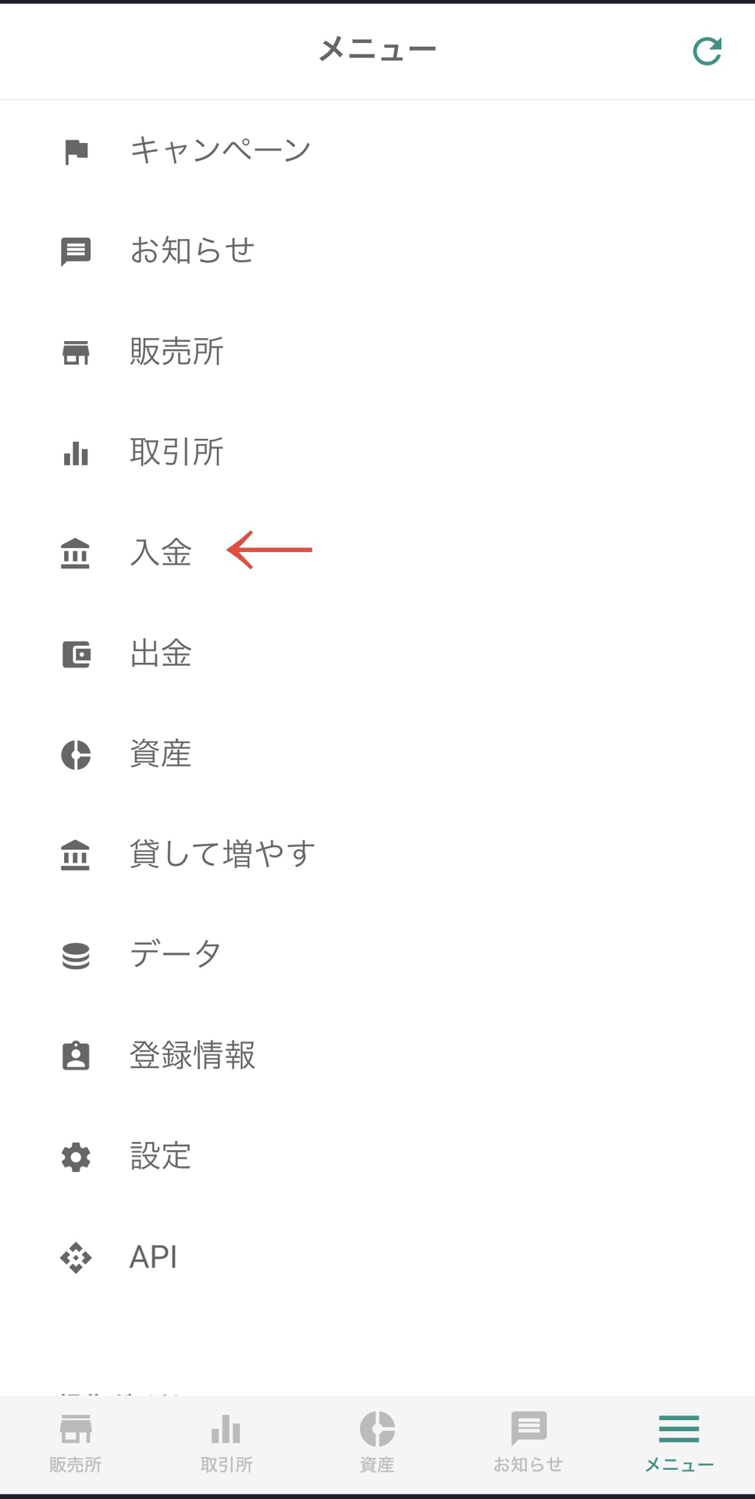Screen dimensions: 755x1499
Task: Switch to the 販売所 bottom tab
Action: click(x=76, y=1444)
